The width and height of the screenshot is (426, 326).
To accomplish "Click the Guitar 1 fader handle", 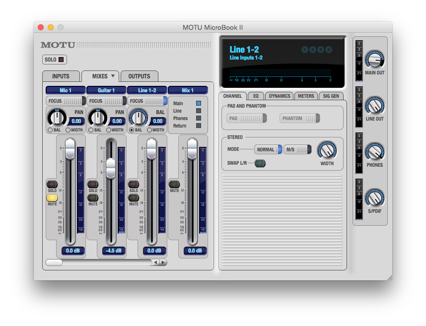I will pyautogui.click(x=111, y=168).
